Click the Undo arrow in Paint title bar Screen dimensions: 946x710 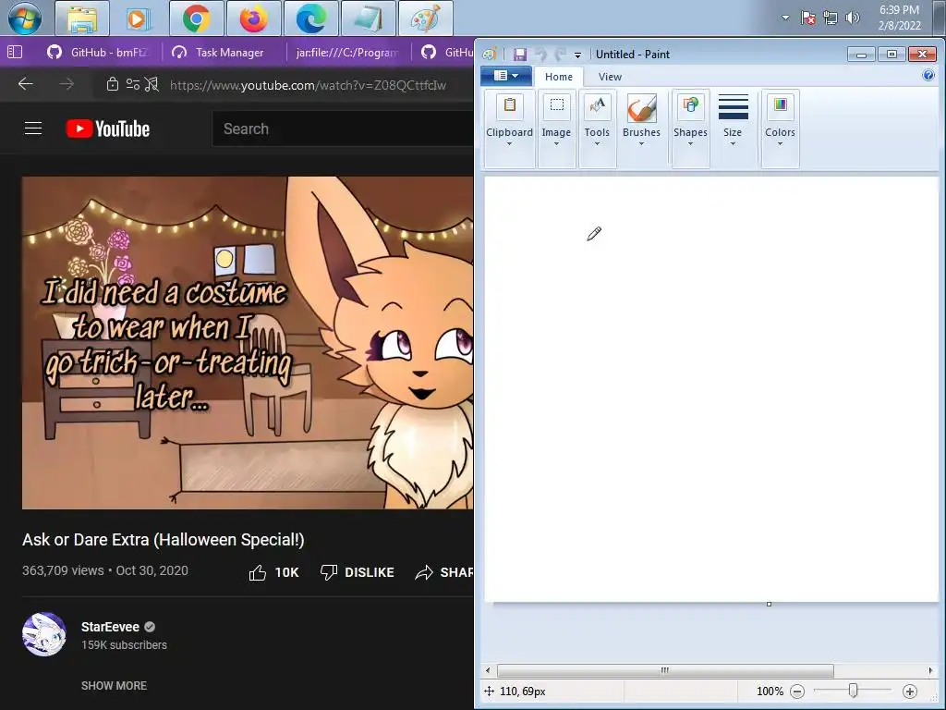pos(541,55)
